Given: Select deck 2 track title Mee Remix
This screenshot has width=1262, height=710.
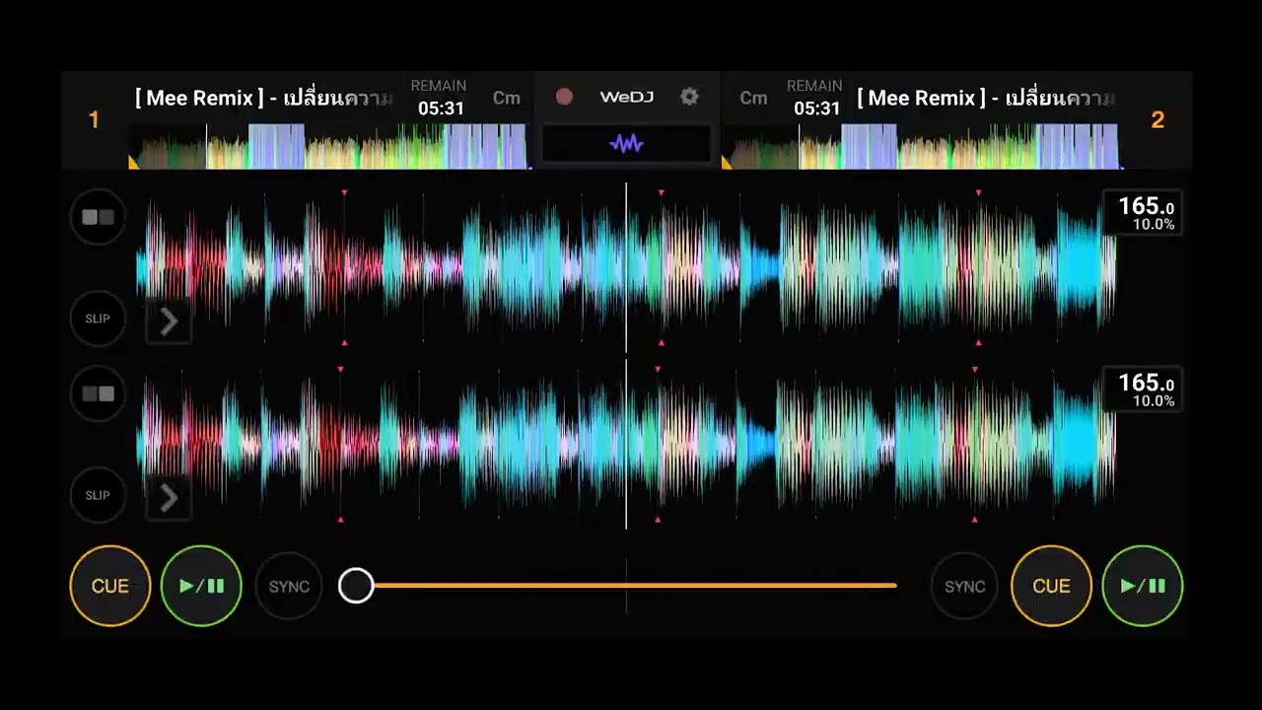Looking at the screenshot, I should (x=986, y=98).
